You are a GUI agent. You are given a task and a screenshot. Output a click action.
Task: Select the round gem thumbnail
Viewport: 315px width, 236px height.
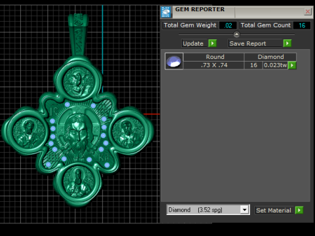coord(174,61)
